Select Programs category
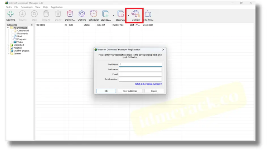Screen dimensions: 269x151 [x=22, y=39]
